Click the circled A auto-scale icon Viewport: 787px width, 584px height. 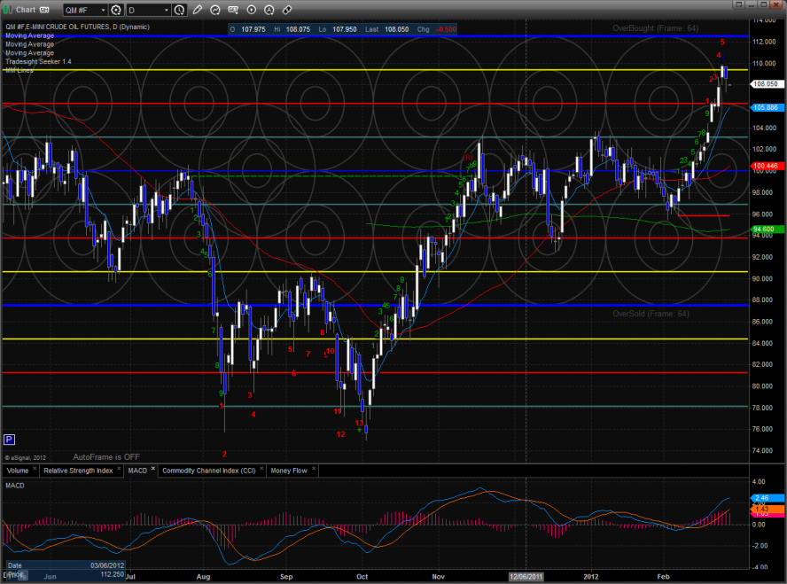[x=269, y=11]
